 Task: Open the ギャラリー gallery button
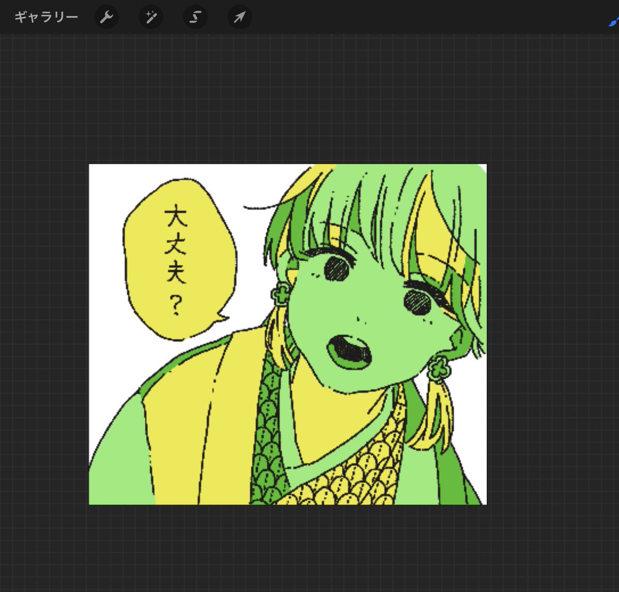click(46, 17)
